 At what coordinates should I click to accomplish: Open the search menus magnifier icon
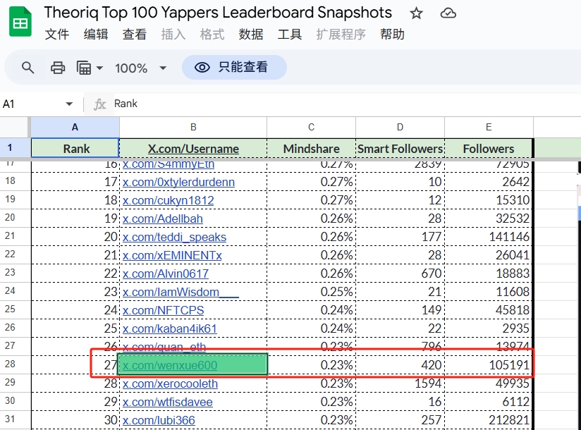tap(27, 68)
